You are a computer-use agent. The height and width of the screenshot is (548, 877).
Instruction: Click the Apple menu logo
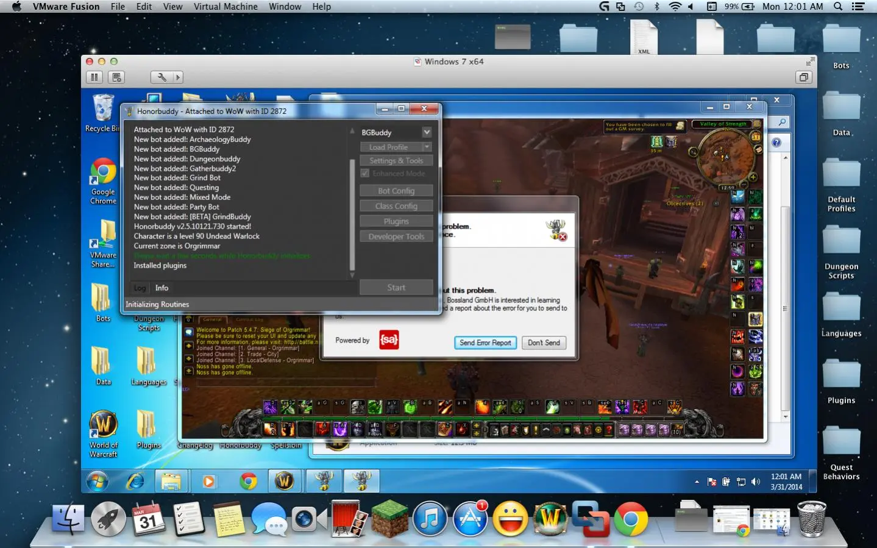click(16, 6)
